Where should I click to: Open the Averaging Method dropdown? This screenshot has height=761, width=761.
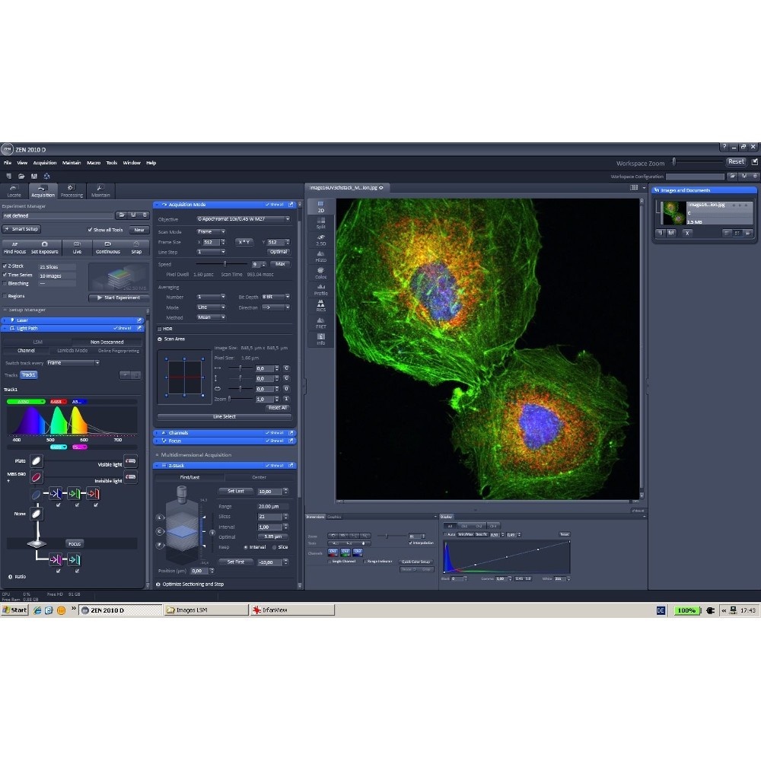click(211, 317)
